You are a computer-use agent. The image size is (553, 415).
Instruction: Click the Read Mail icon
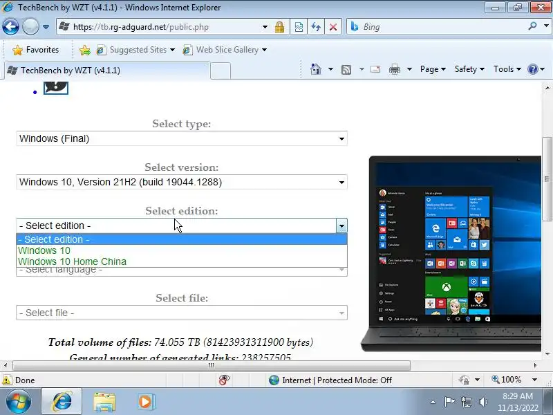point(375,69)
